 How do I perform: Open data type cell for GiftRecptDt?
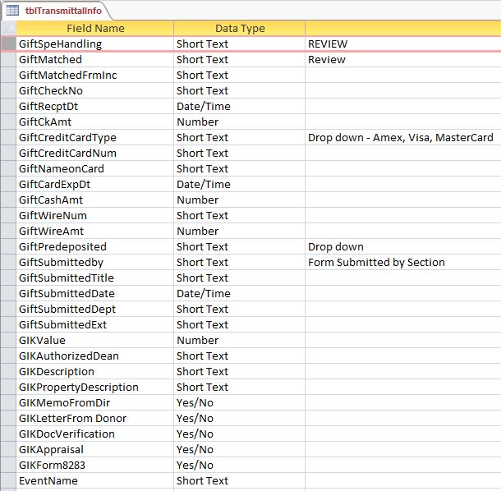(x=239, y=106)
